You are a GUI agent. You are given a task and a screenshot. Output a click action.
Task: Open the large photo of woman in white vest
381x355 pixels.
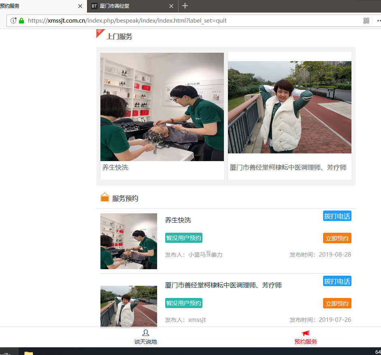click(x=289, y=107)
